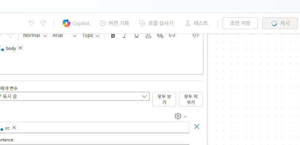Image resolution: width=300 pixels, height=145 pixels.
Task: Click the undo arrow icon
Action: (x=32, y=23)
